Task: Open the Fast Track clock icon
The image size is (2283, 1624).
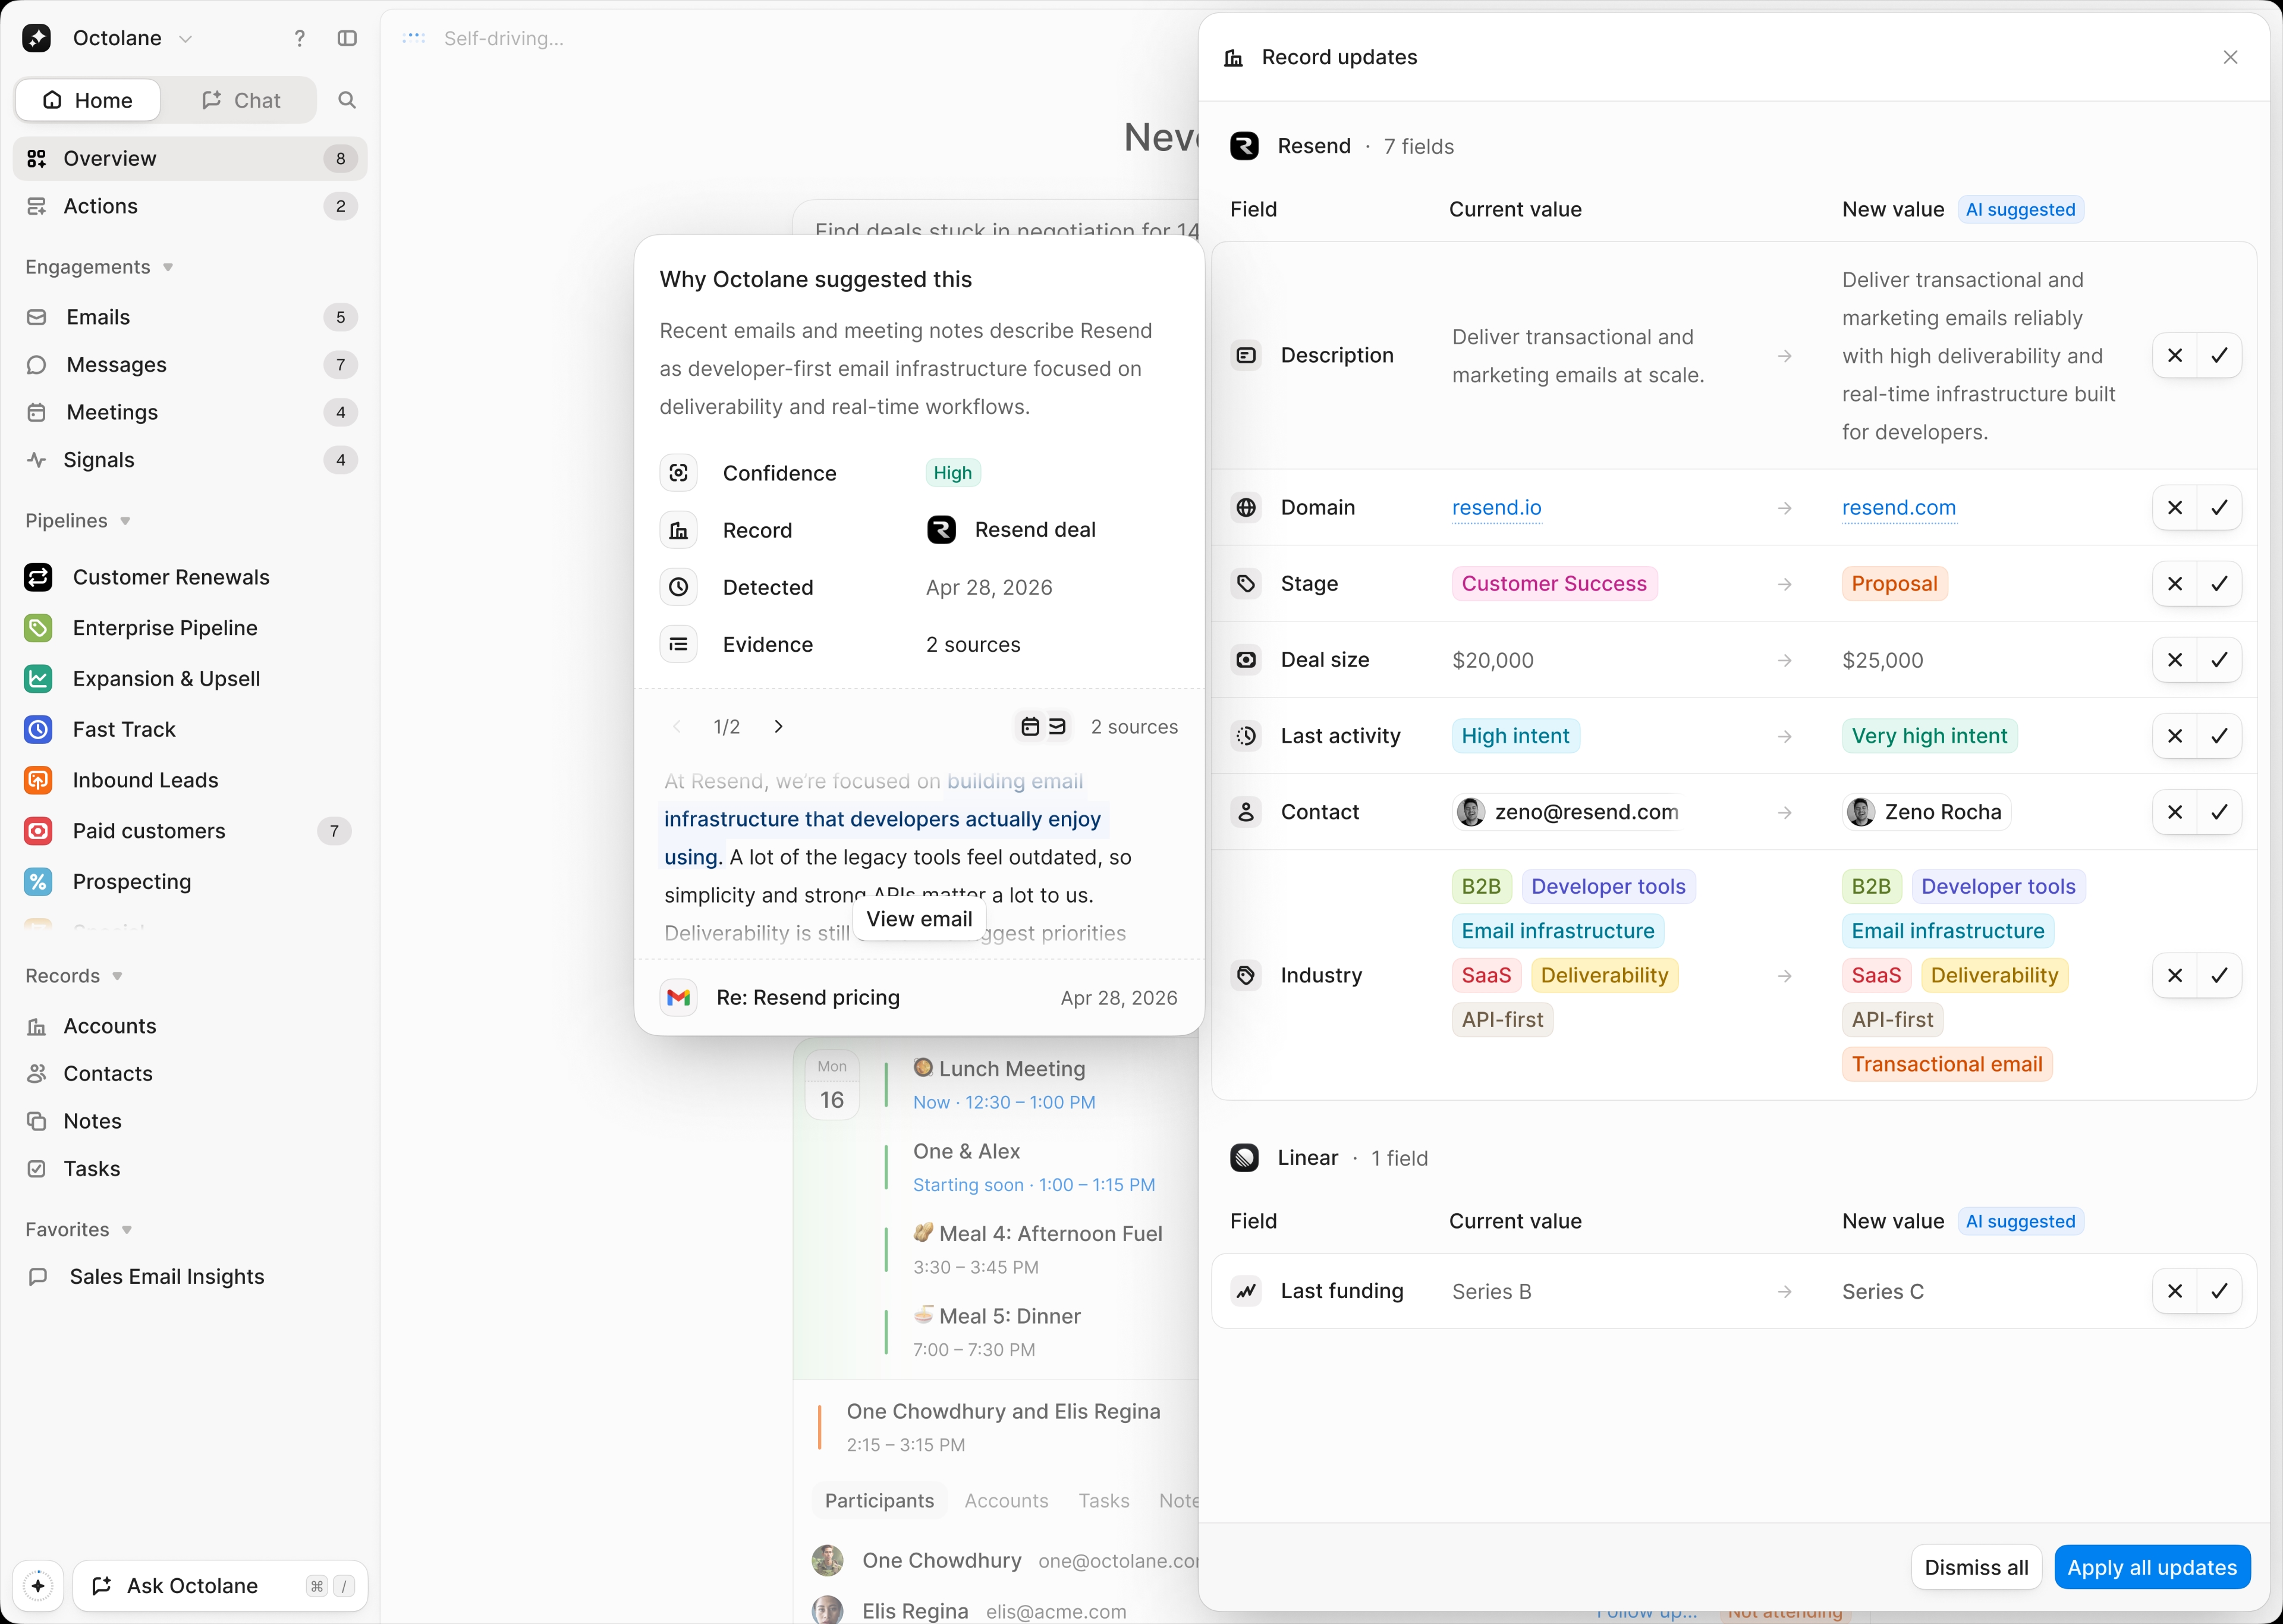Action: [38, 730]
